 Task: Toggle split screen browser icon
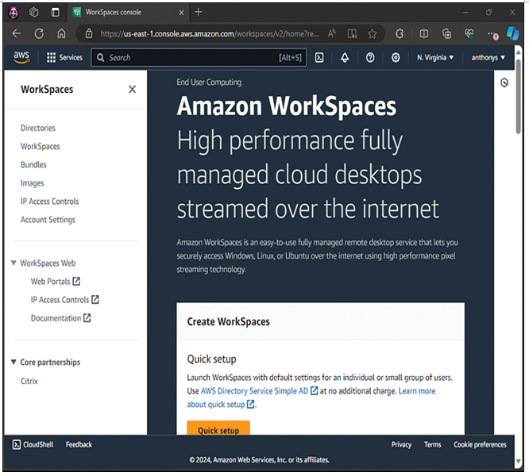coord(423,33)
